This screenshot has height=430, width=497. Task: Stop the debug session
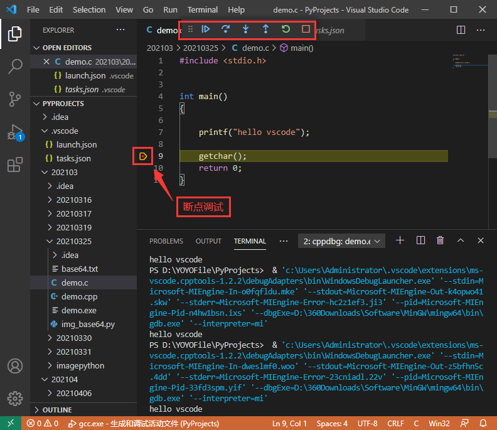[x=306, y=29]
